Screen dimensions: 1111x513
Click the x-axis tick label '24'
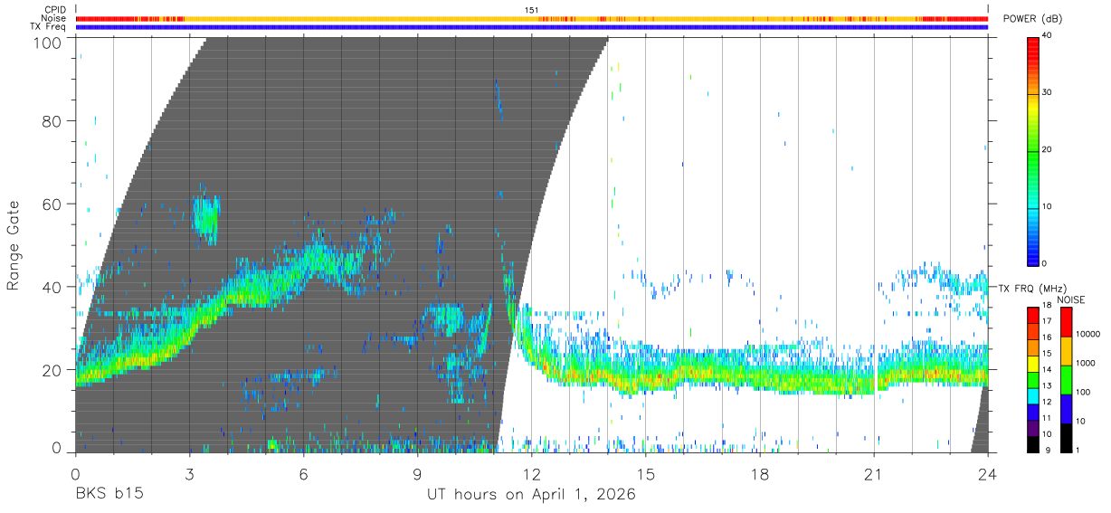click(987, 473)
